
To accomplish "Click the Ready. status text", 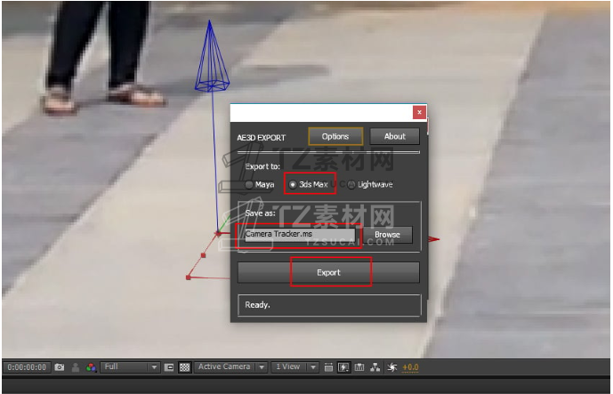I will pyautogui.click(x=257, y=305).
